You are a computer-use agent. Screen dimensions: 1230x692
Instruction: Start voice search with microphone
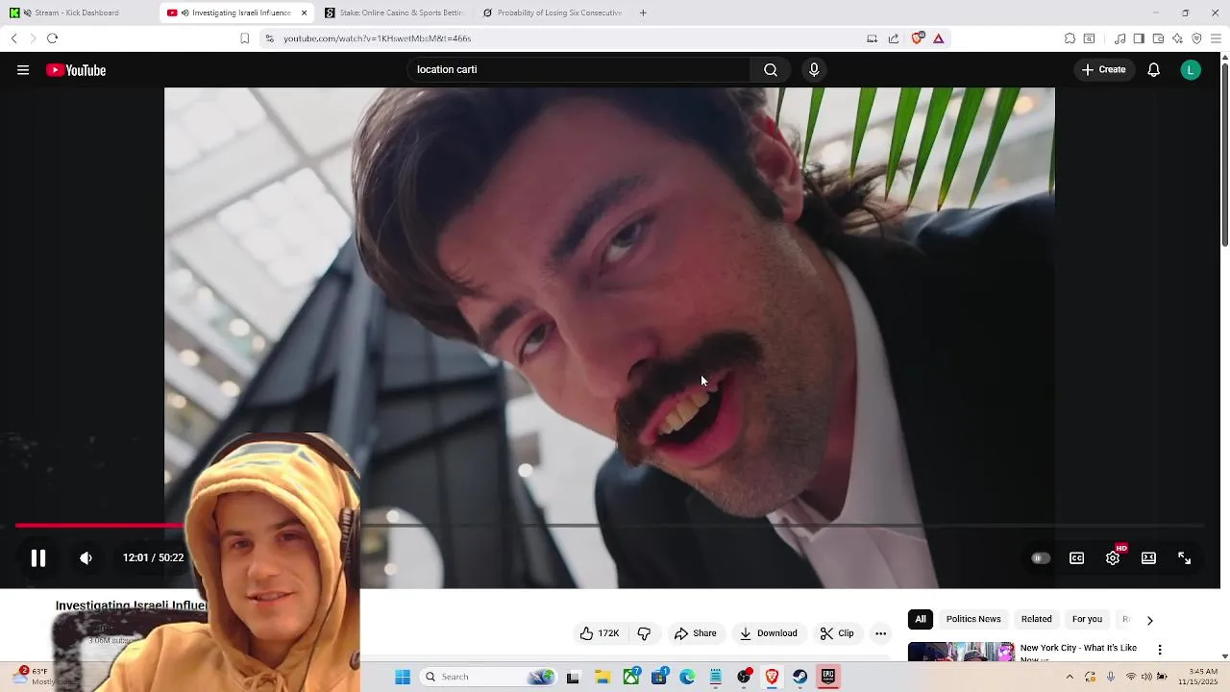pos(814,70)
